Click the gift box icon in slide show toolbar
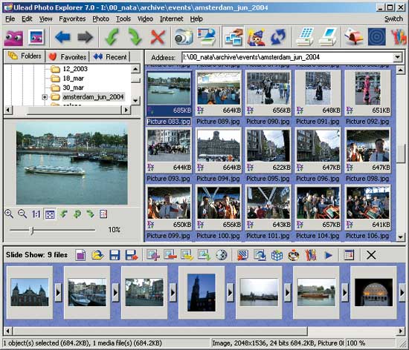The width and height of the screenshot is (409, 350). pyautogui.click(x=277, y=255)
